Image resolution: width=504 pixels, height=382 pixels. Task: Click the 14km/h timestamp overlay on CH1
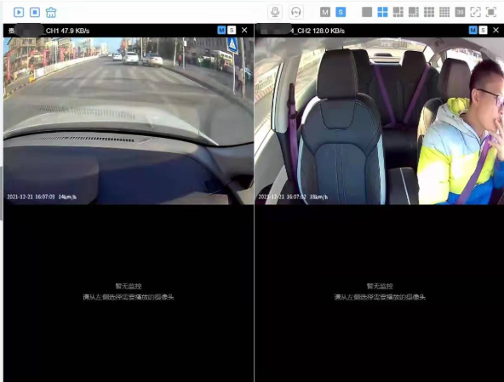click(x=42, y=197)
